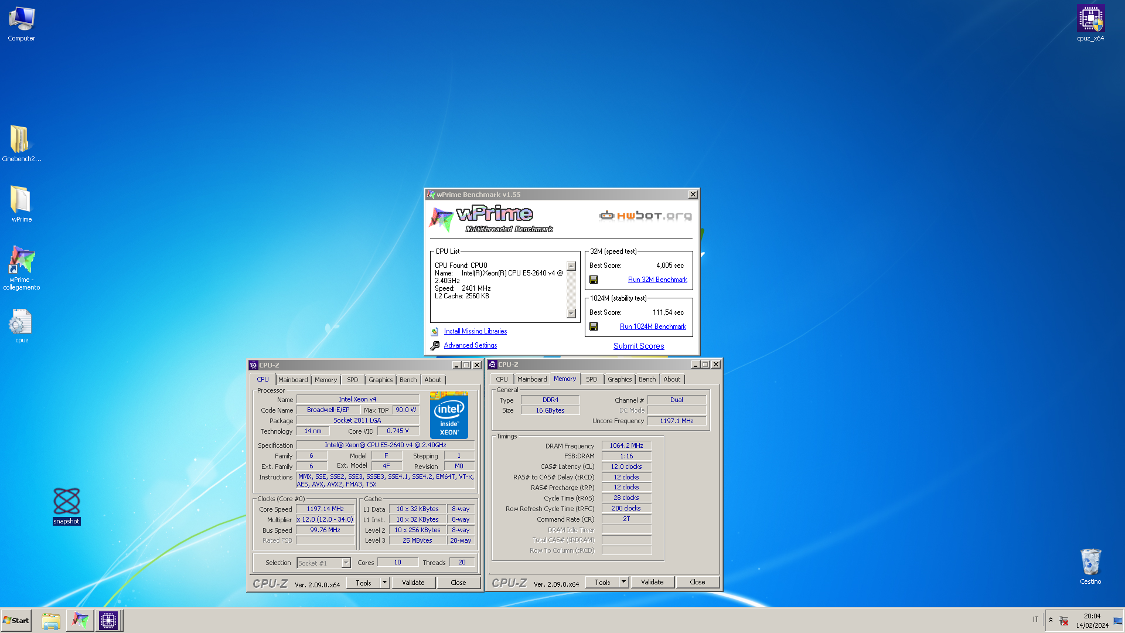The width and height of the screenshot is (1125, 633).
Task: Select the cpuz settings file icon
Action: (x=22, y=325)
